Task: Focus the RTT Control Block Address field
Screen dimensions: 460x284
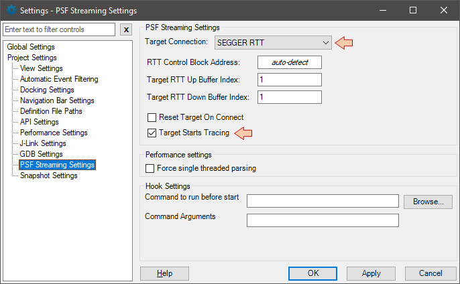Action: point(290,62)
